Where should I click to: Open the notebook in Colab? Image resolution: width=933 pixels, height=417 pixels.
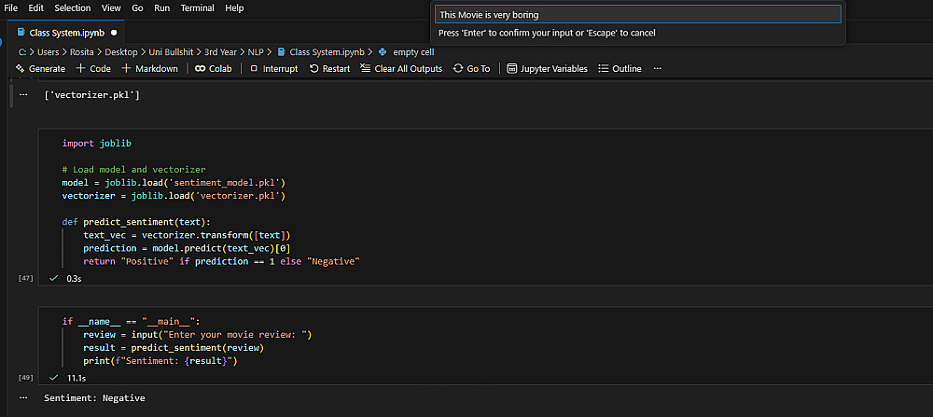[x=213, y=69]
